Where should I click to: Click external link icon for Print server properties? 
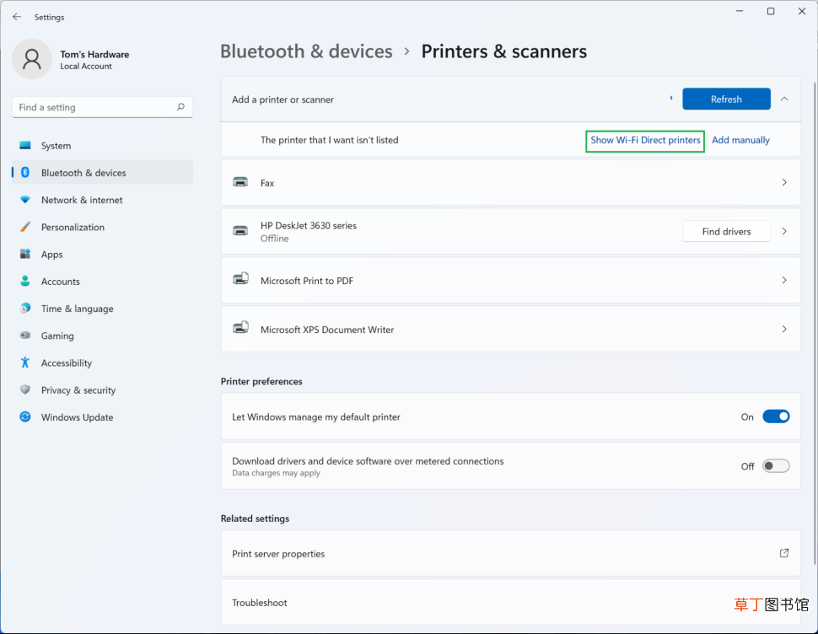tap(784, 553)
